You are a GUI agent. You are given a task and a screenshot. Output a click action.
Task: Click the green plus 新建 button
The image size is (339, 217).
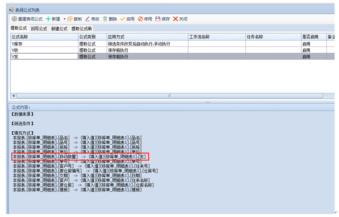[53, 19]
